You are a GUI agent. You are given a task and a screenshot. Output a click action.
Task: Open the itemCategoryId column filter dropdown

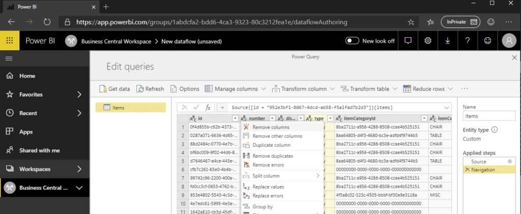[x=424, y=118]
